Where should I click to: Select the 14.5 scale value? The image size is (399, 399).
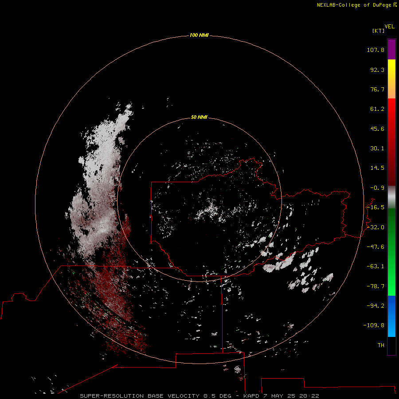(377, 168)
